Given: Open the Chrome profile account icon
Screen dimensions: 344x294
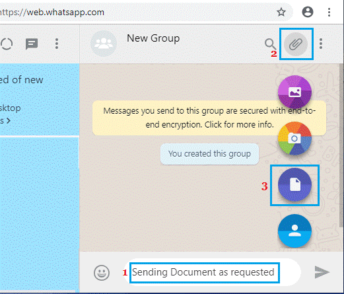Looking at the screenshot, I should [308, 12].
